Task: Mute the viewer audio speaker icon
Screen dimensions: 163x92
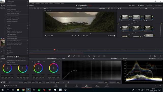Action: pyautogui.click(x=52, y=36)
